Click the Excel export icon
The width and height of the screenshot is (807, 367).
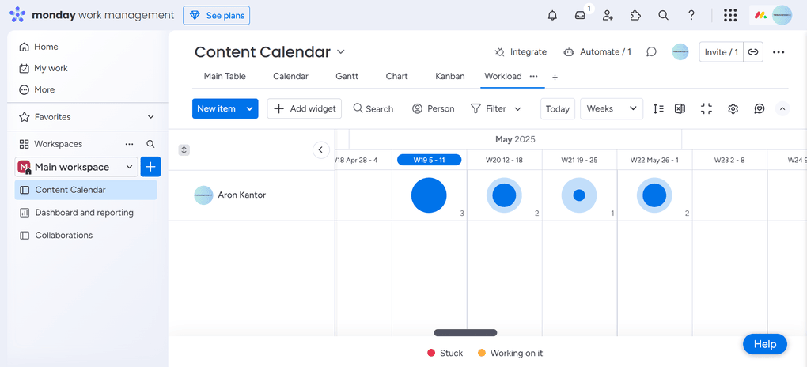pyautogui.click(x=680, y=108)
